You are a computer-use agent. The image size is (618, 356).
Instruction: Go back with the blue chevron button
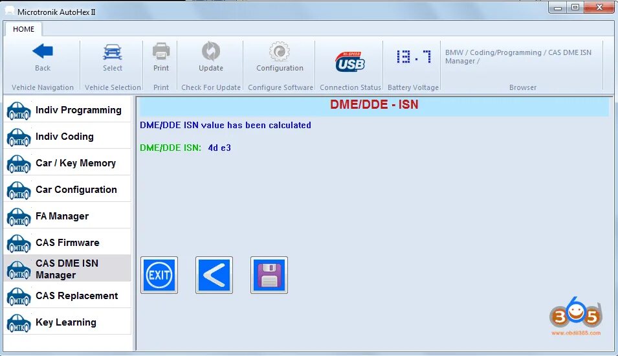click(x=214, y=275)
